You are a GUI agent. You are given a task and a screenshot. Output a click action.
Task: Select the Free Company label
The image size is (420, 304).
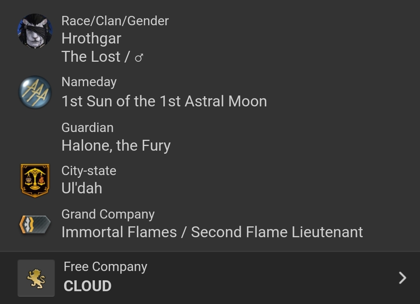(x=105, y=267)
